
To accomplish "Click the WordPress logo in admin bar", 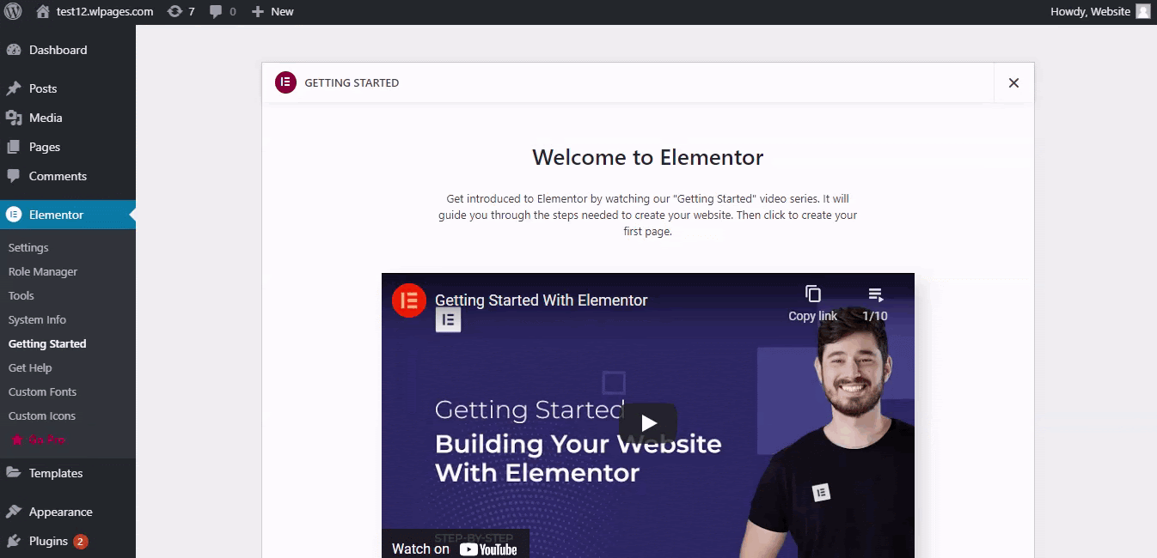I will (x=13, y=12).
